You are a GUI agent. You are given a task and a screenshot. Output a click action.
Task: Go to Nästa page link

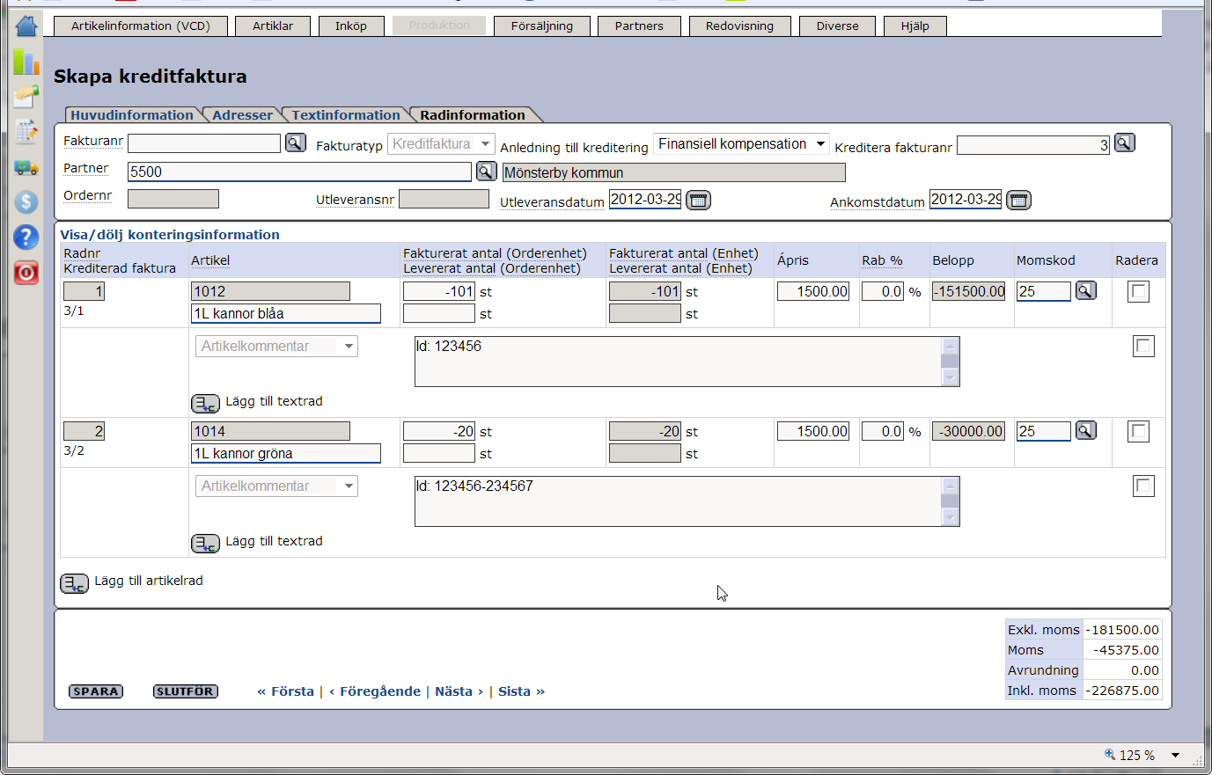tap(459, 691)
